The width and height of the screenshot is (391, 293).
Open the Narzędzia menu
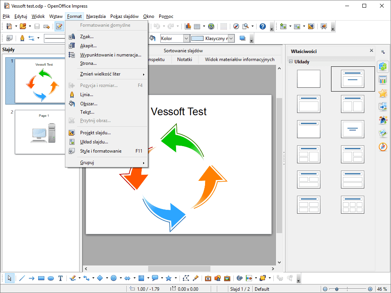(x=96, y=16)
